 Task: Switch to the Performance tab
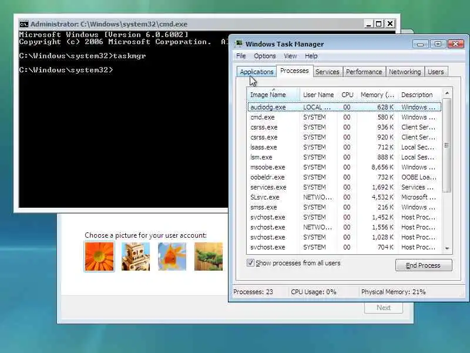pos(364,72)
